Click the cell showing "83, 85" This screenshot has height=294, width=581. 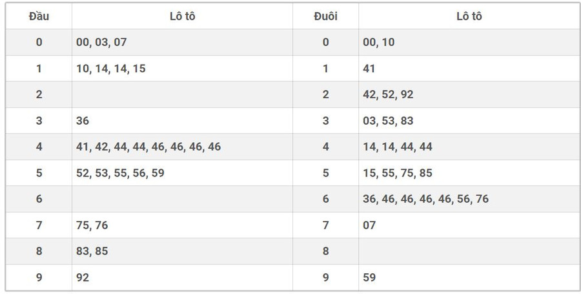[92, 251]
